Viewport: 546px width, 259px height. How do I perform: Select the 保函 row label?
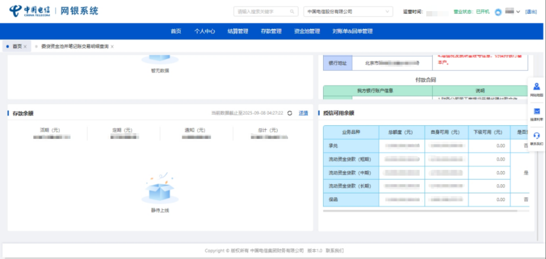pos(351,199)
